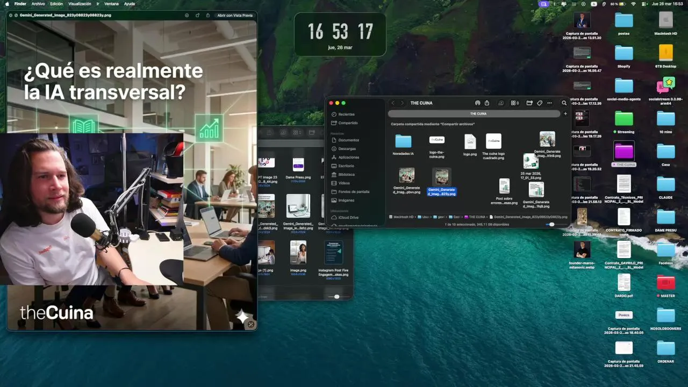Open Escritorio in Finder sidebar
This screenshot has height=387, width=688.
coord(342,166)
